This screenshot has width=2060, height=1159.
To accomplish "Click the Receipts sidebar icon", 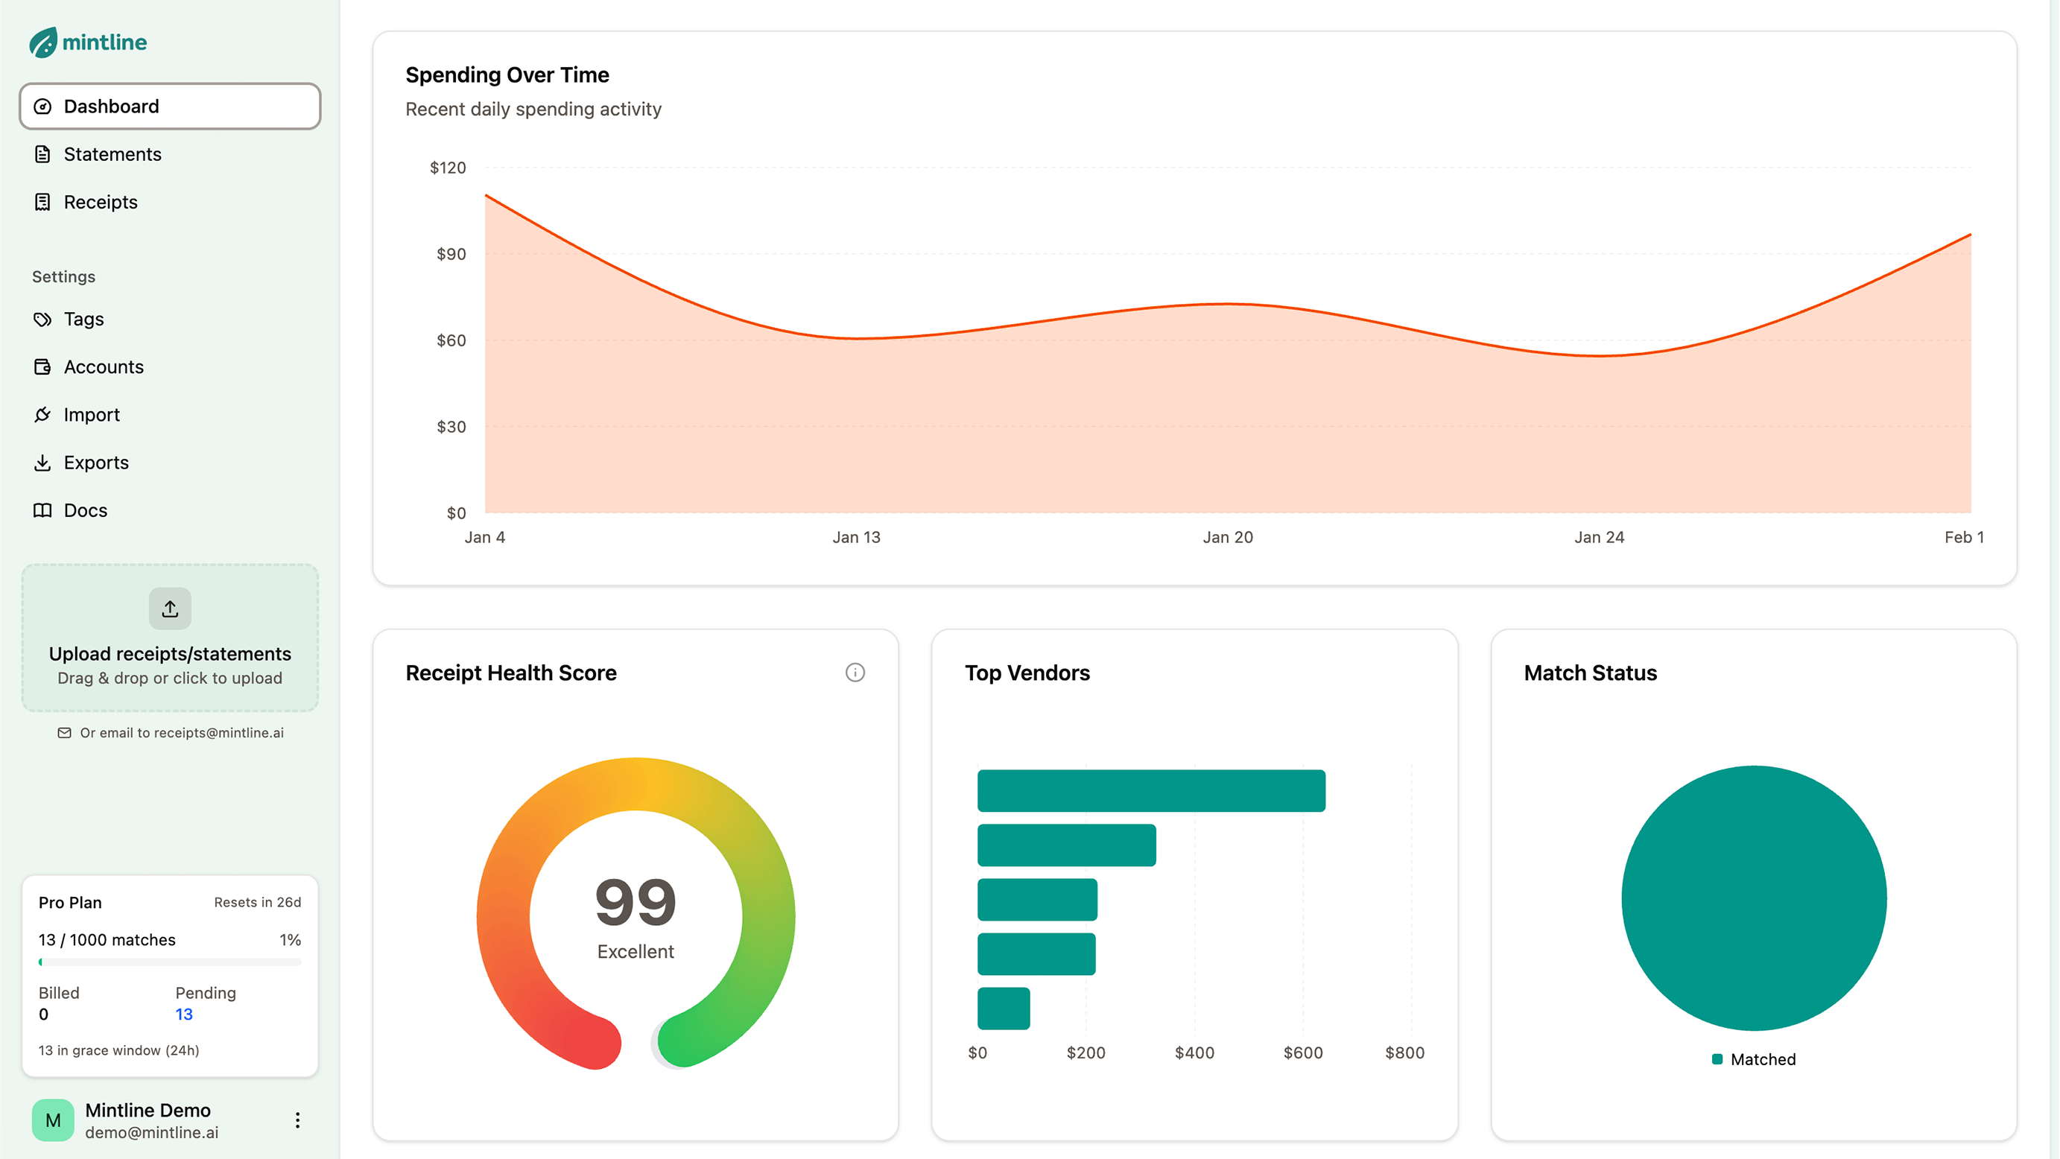I will click(x=42, y=202).
